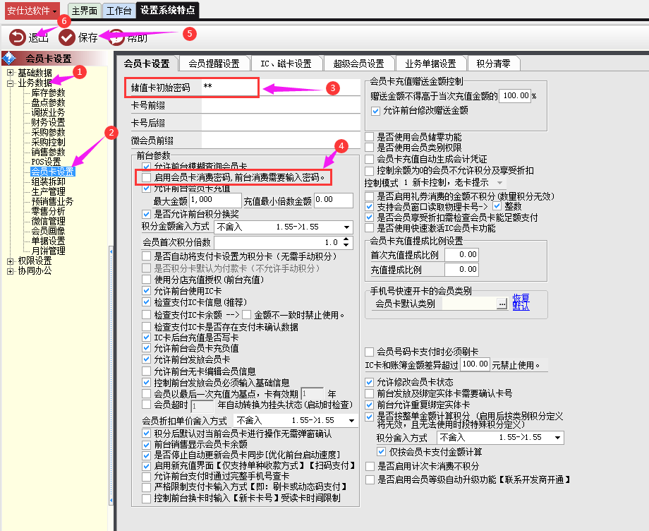The height and width of the screenshot is (531, 649).
Task: Select 会员卡设置 in the tree
Action: click(x=53, y=172)
